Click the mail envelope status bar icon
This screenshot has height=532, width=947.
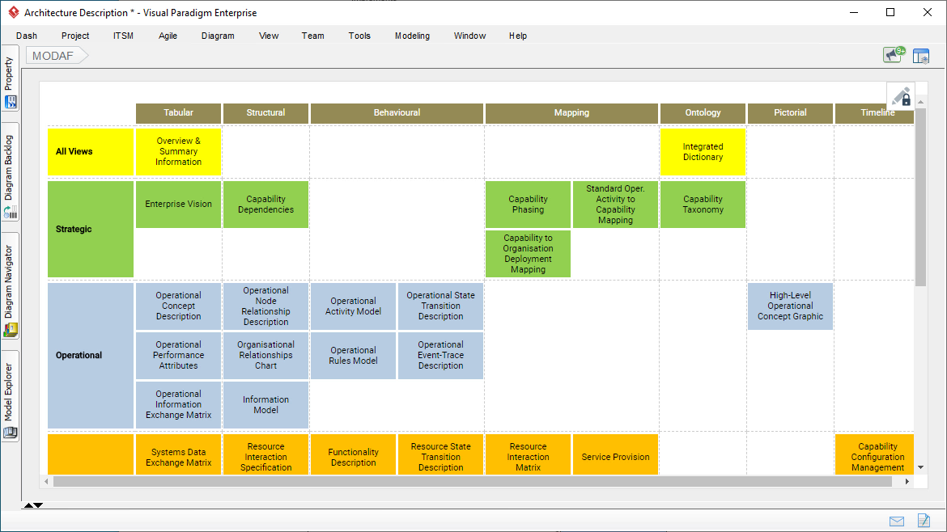[897, 521]
